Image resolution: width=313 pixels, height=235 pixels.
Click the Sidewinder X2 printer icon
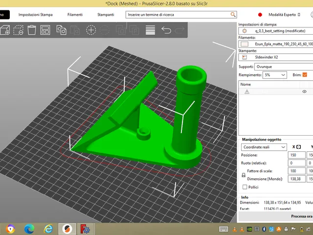point(245,57)
